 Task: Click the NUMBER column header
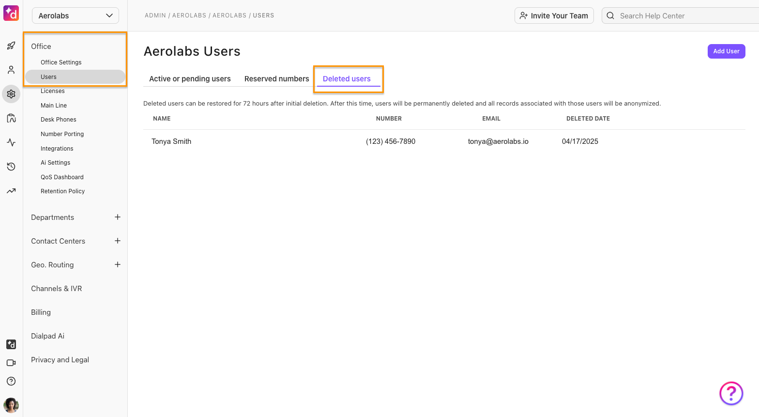[x=389, y=119]
